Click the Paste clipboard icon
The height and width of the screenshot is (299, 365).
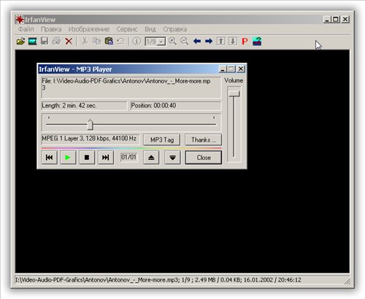(x=109, y=41)
